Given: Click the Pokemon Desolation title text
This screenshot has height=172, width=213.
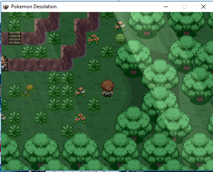Looking at the screenshot, I should coord(34,7).
